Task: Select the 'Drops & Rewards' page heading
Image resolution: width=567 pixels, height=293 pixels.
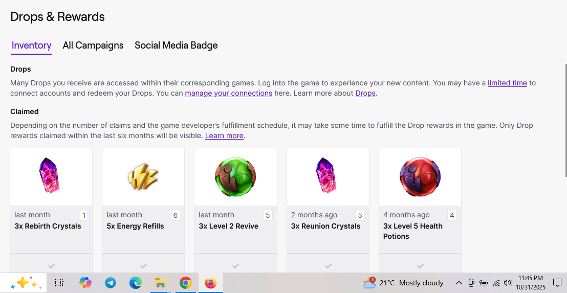Action: (x=57, y=17)
